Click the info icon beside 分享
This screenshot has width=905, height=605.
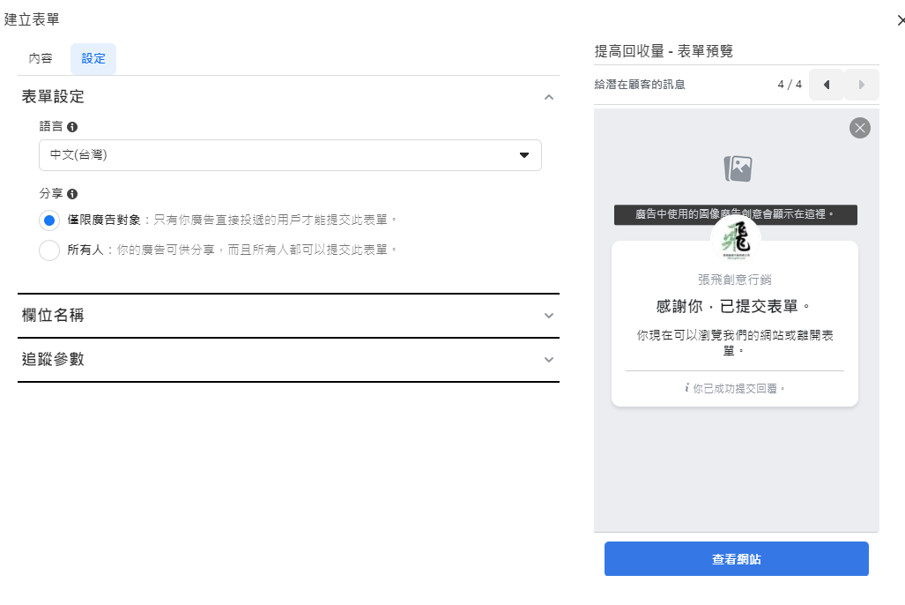[x=72, y=193]
